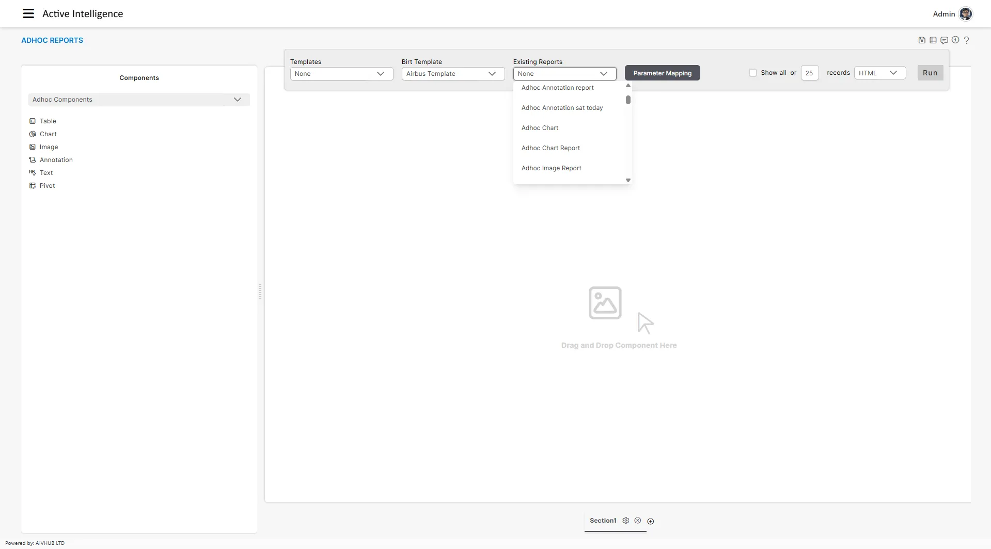
Task: Open the comments speech bubble icon
Action: click(x=944, y=40)
